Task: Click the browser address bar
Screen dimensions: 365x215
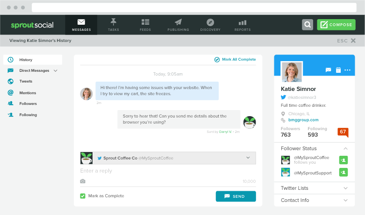Action: pyautogui.click(x=194, y=7)
